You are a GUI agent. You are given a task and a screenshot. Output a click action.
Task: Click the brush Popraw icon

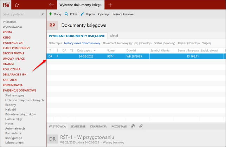pyautogui.click(x=82, y=14)
